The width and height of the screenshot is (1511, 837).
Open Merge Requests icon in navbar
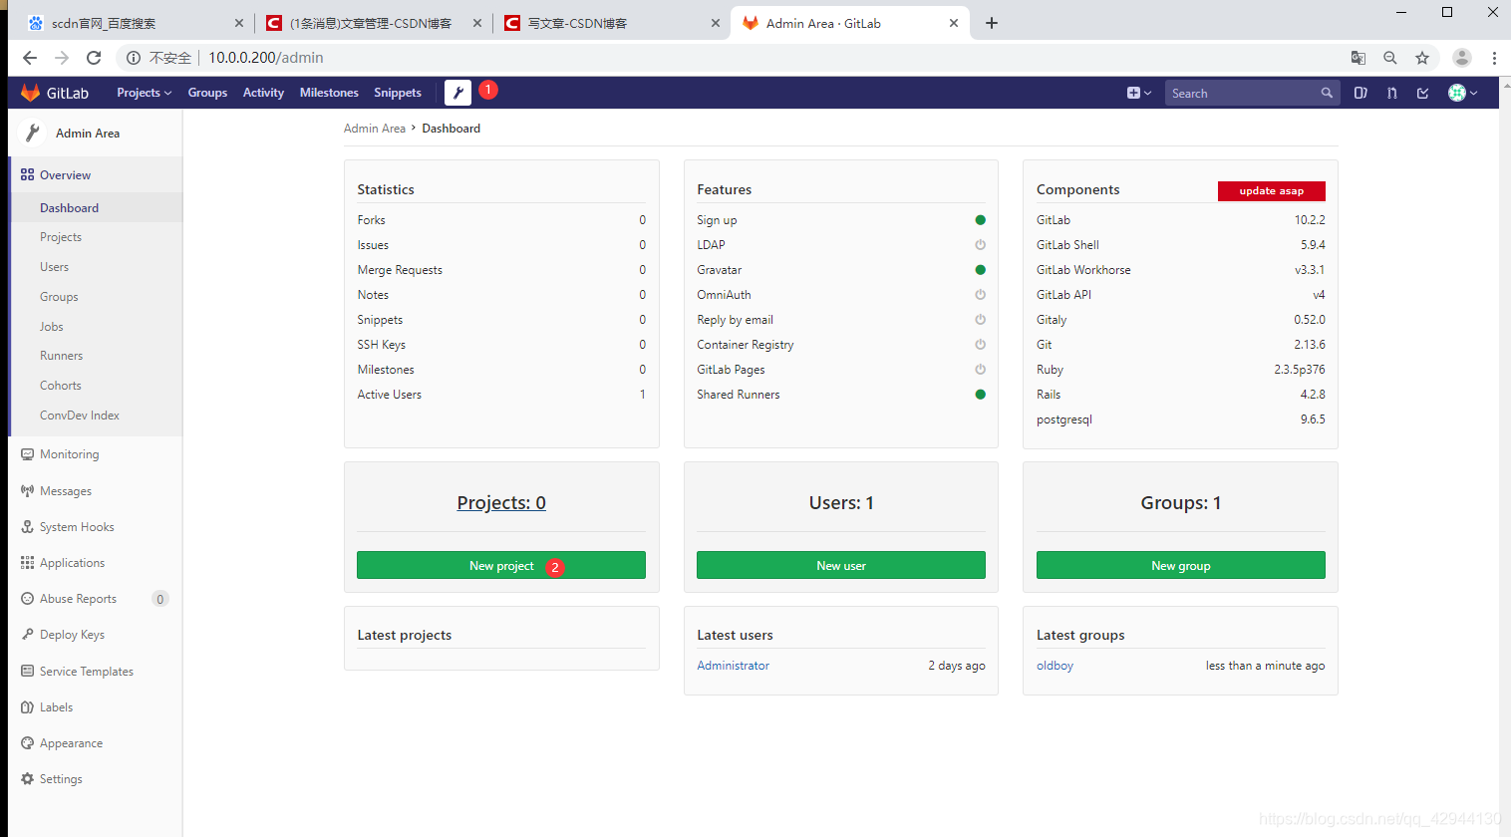(x=1391, y=93)
